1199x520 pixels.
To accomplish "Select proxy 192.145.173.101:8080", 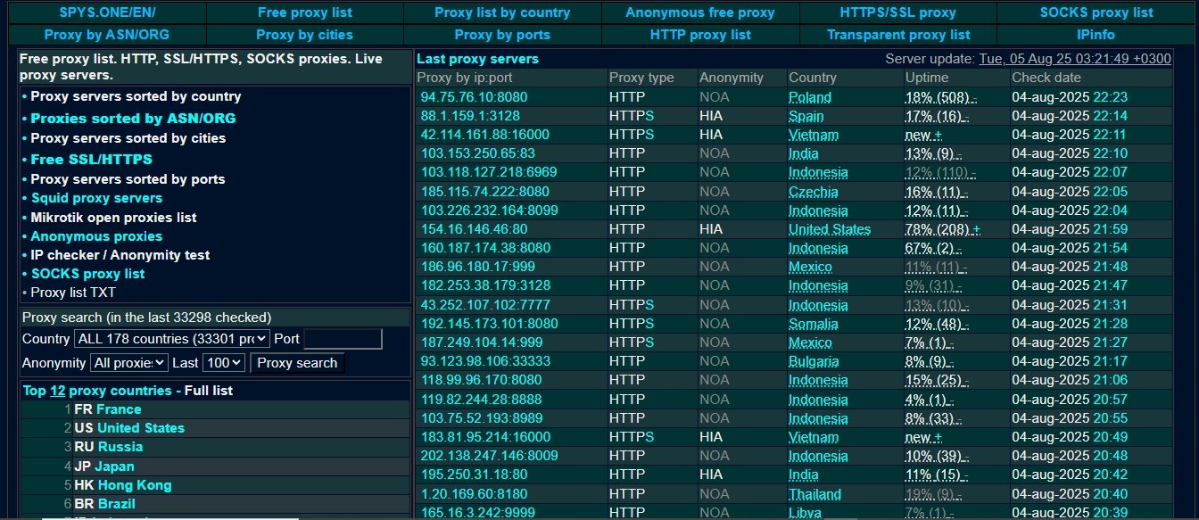I will (x=490, y=324).
